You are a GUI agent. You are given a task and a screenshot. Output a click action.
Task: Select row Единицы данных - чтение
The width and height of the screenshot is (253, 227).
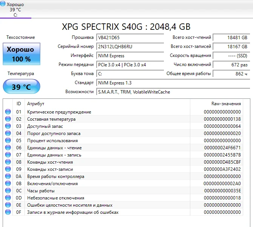(x=123, y=148)
